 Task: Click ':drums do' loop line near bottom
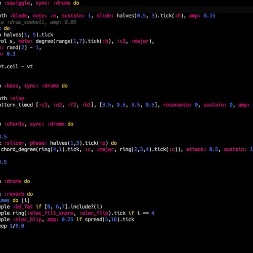pos(17,181)
